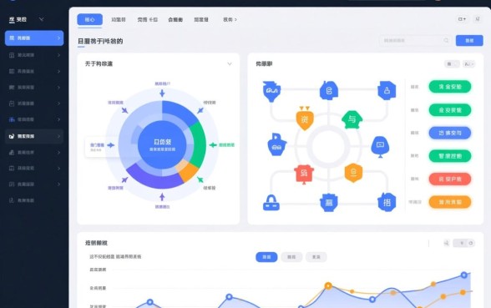Open the tab with lighter suffix text

[x=148, y=19]
